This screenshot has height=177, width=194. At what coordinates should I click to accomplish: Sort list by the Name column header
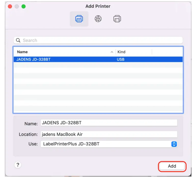click(22, 52)
